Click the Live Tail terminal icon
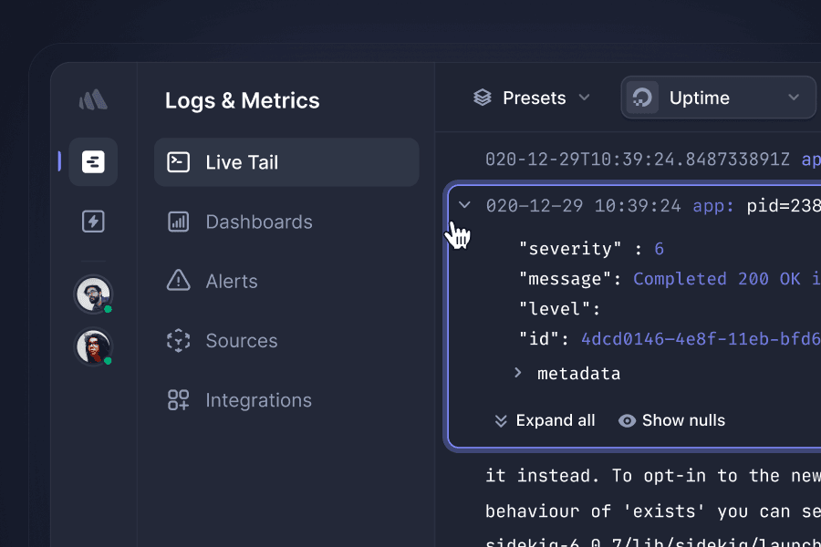821x547 pixels. tap(178, 162)
